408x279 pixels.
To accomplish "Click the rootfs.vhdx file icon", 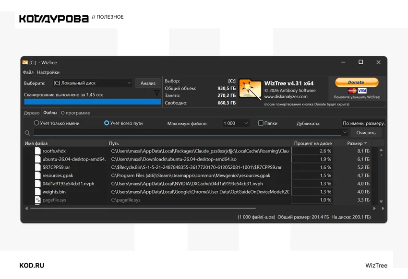I will tap(38, 151).
